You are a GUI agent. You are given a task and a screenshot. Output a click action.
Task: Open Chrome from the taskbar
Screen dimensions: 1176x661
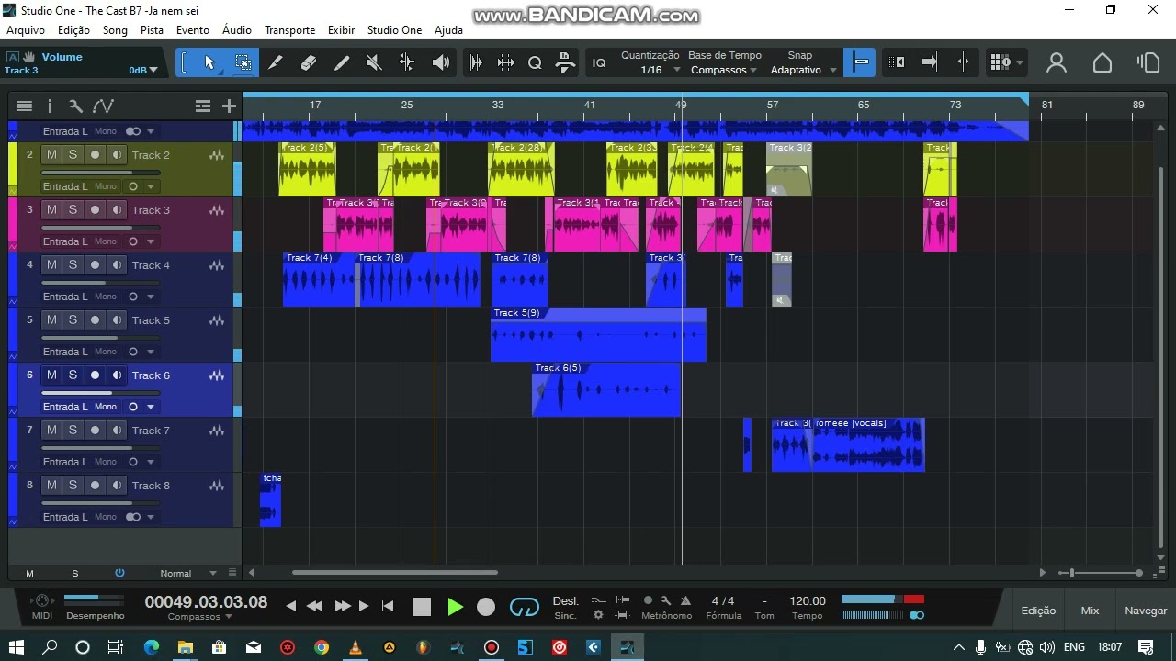pos(322,647)
